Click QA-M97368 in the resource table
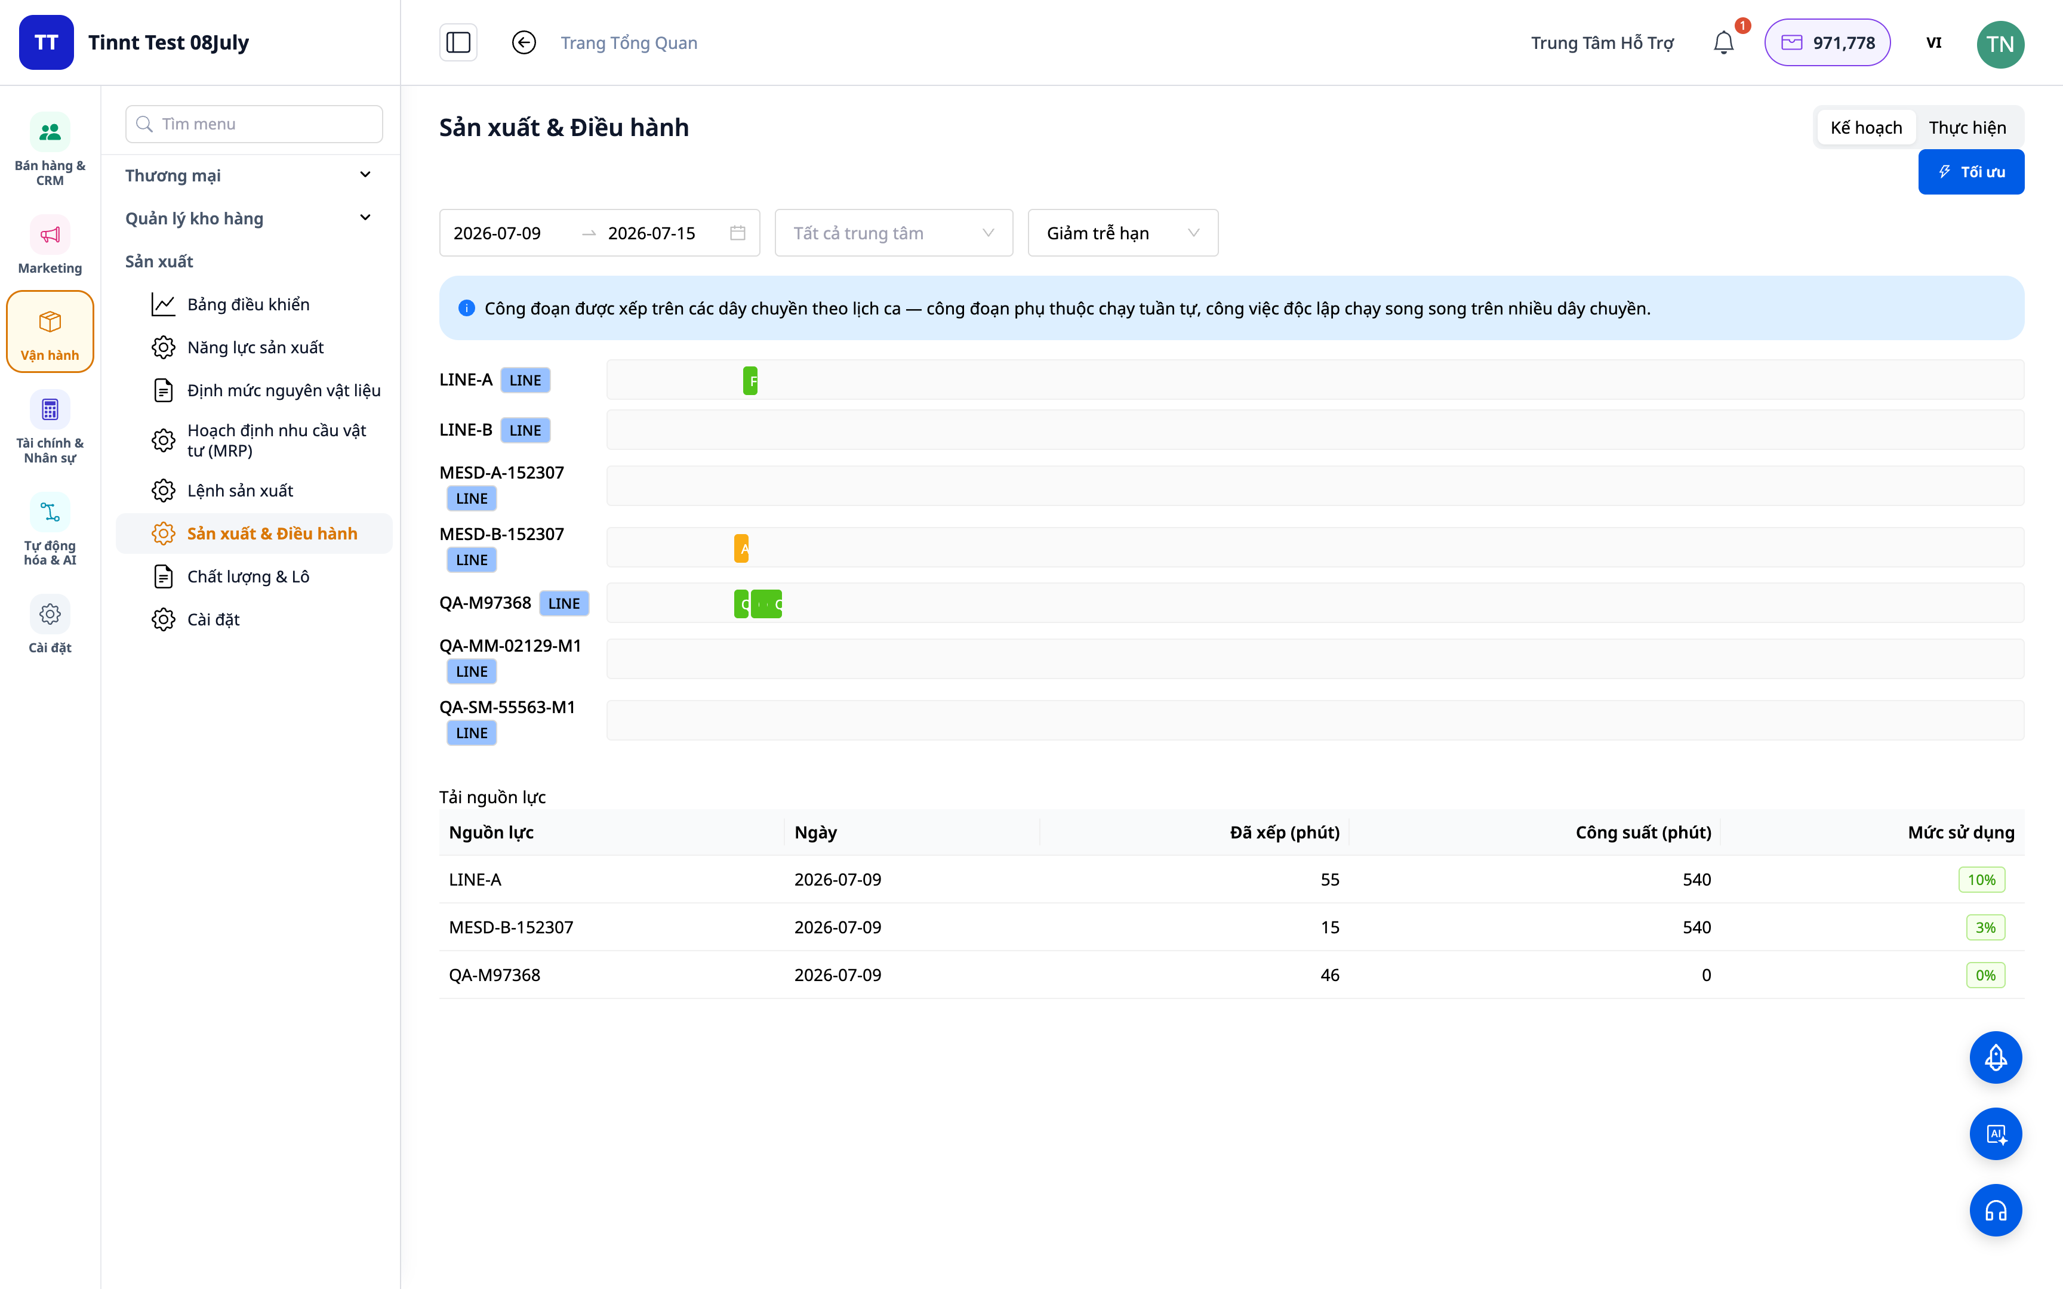Viewport: 2063px width, 1289px height. pos(494,975)
